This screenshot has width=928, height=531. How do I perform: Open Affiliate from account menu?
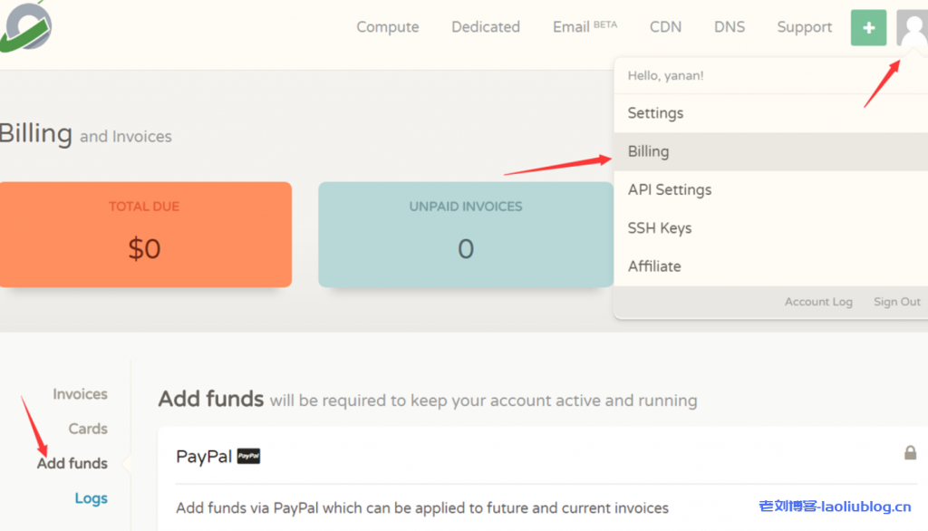coord(654,266)
